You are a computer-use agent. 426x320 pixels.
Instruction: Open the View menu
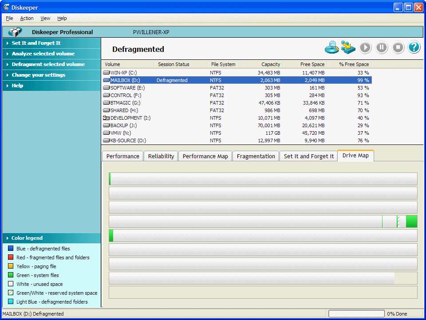coord(45,18)
